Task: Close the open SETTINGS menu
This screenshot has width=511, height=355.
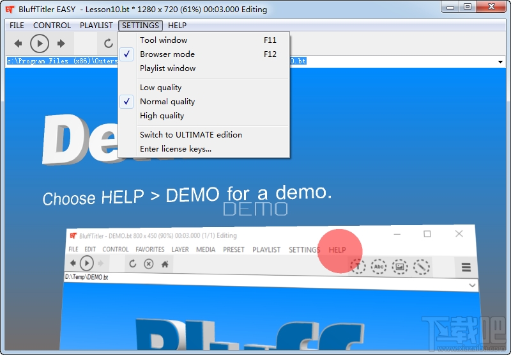Action: (141, 26)
